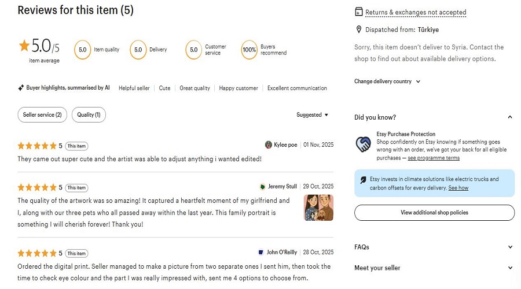Collapse the Did you know? section
Screen dimensions: 521x289
click(509, 117)
